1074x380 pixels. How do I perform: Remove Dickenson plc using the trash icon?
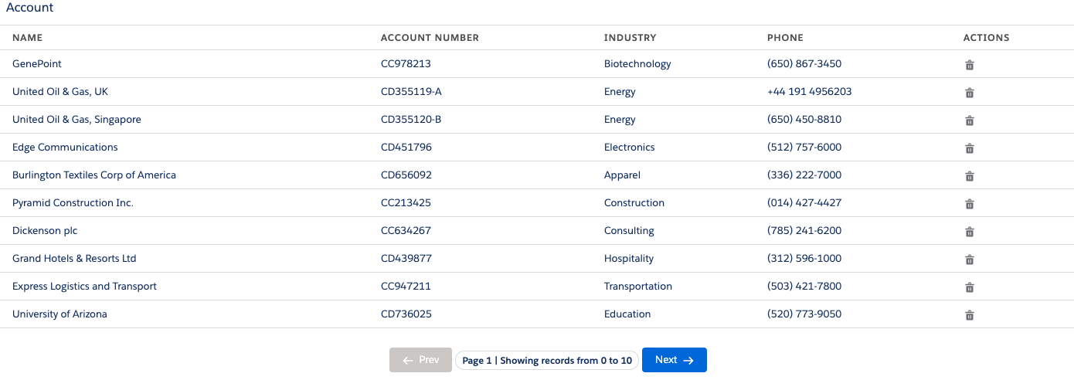coord(970,232)
